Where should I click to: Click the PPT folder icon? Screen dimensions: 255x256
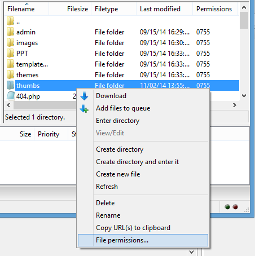pyautogui.click(x=10, y=53)
